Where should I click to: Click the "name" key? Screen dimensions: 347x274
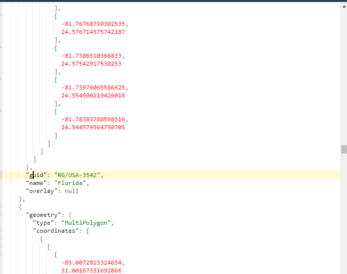pos(36,183)
